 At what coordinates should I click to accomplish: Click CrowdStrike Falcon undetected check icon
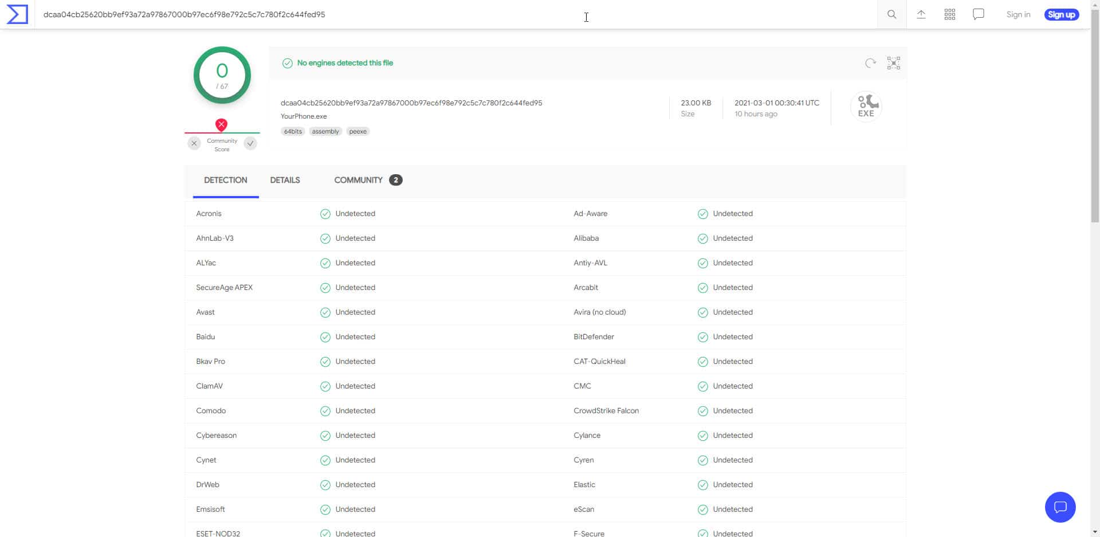(702, 411)
